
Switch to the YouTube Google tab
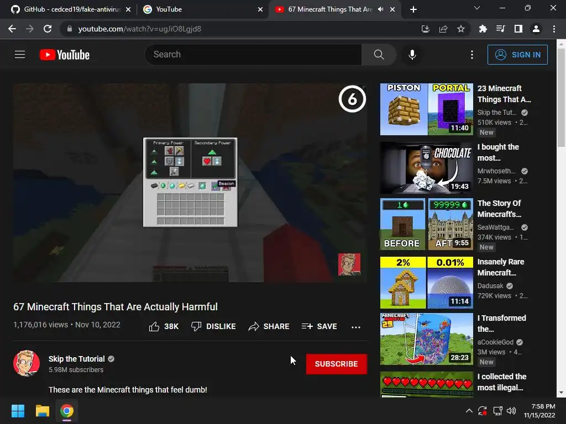[x=202, y=9]
